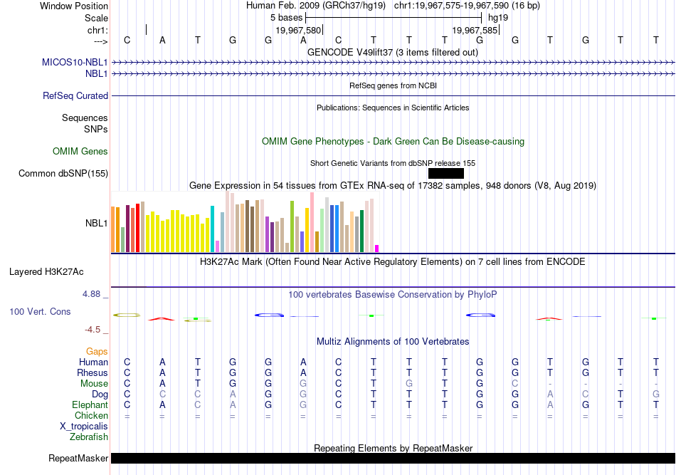
Task: Click the Gaps row label
Action: [97, 352]
